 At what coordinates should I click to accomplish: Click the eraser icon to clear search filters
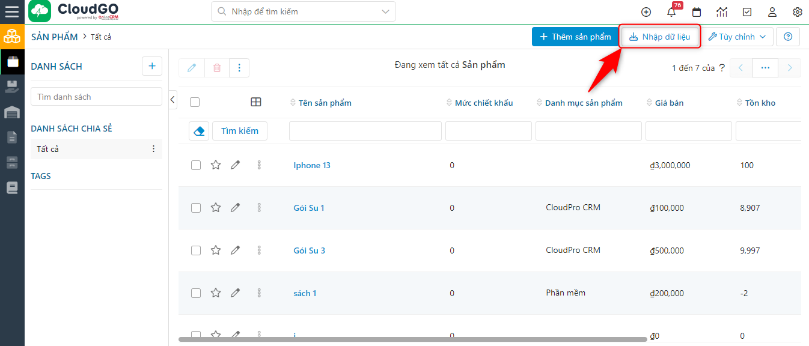pyautogui.click(x=199, y=130)
